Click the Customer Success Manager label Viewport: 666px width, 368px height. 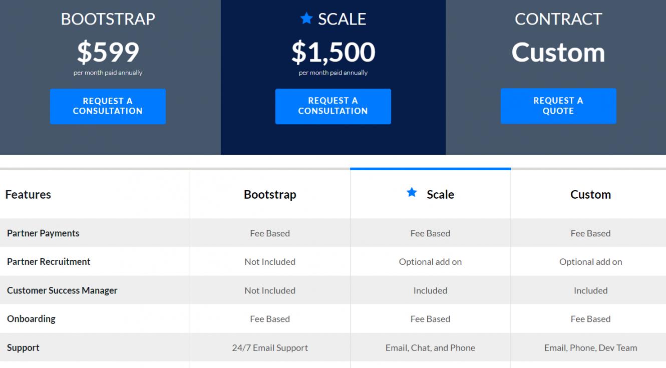point(62,290)
